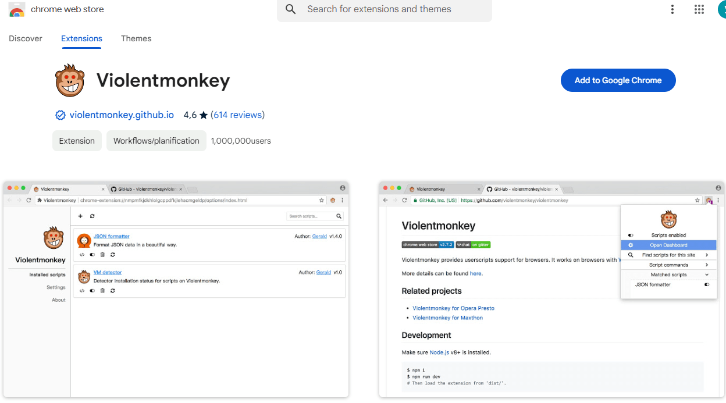Viewport: 726px width, 403px height.
Task: Switch to the Discover tab
Action: [26, 38]
